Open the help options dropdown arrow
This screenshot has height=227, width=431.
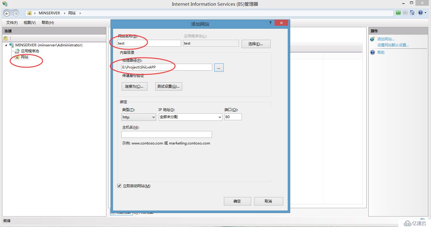(425, 13)
